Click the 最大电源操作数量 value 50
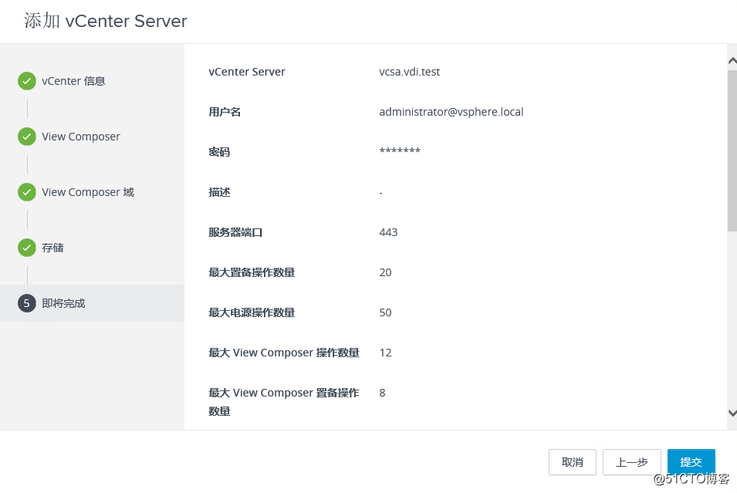The image size is (737, 493). 385,312
